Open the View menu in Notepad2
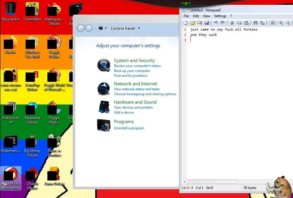 [x=206, y=16]
